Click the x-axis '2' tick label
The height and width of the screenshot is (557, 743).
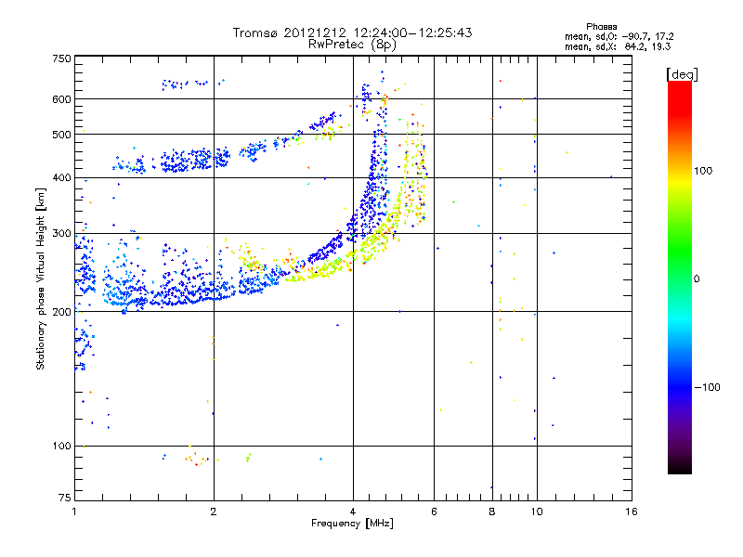pyautogui.click(x=214, y=512)
